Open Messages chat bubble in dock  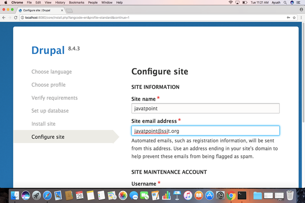pyautogui.click(x=134, y=196)
